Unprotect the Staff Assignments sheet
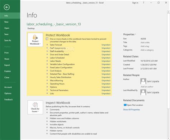This screenshot has width=170, height=140. pyautogui.click(x=106, y=48)
